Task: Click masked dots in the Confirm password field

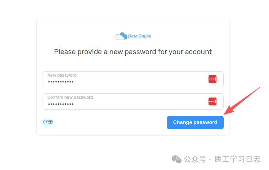Action: coord(61,105)
